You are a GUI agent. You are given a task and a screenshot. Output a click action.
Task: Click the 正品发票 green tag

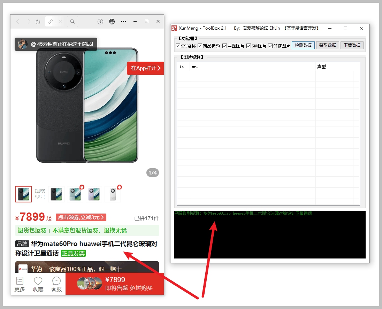click(x=73, y=254)
